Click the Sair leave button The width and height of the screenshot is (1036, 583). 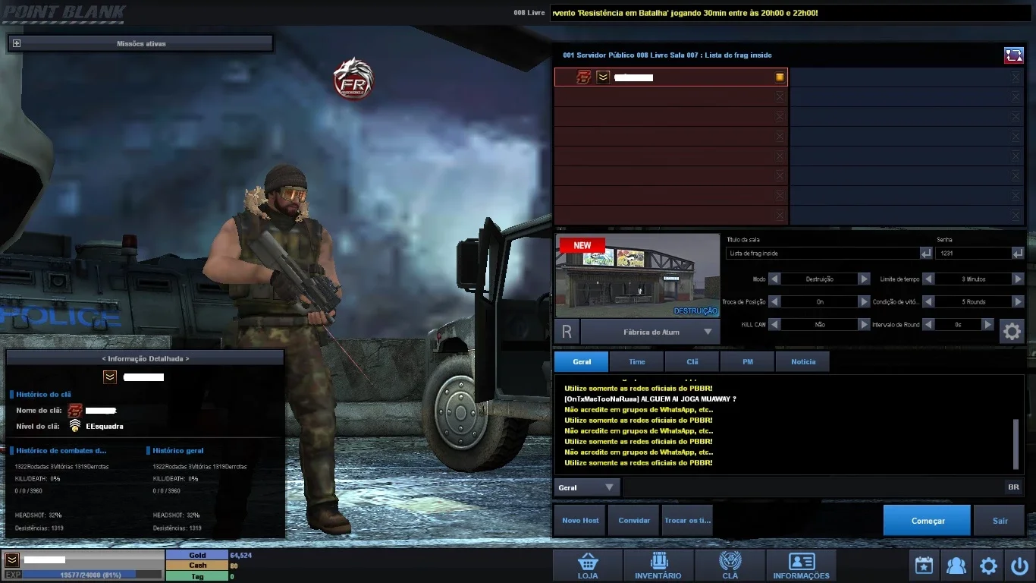1000,521
